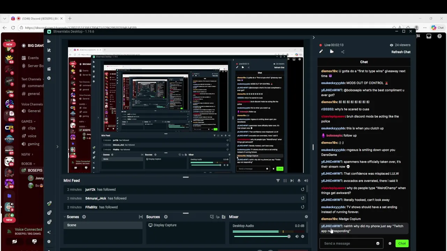This screenshot has width=447, height=251.
Task: Share the stream using the share icon
Action: pyautogui.click(x=343, y=52)
